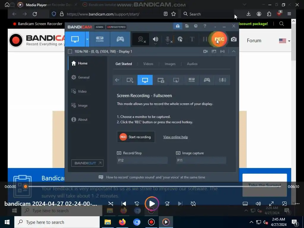
Task: Open output folder icon in Bandicam title bar
Action: tap(187, 26)
